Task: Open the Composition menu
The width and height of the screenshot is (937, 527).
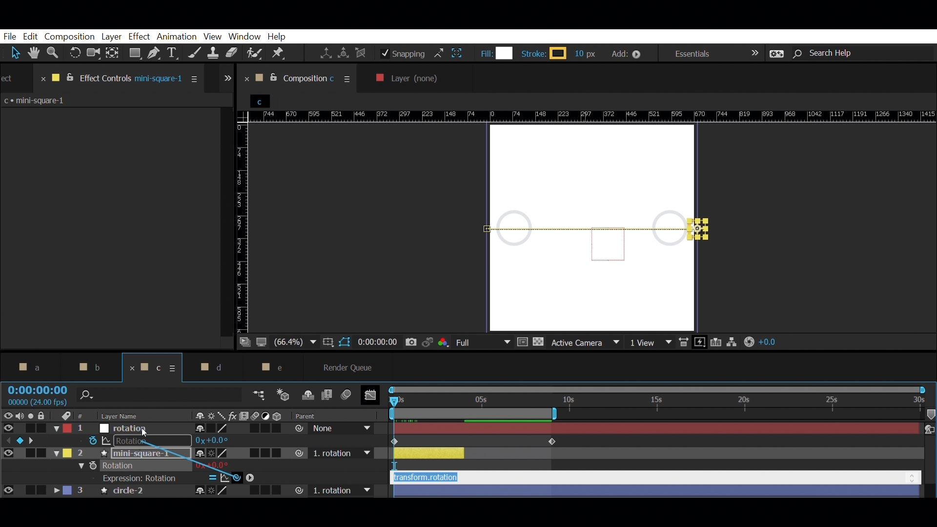Action: click(x=69, y=37)
